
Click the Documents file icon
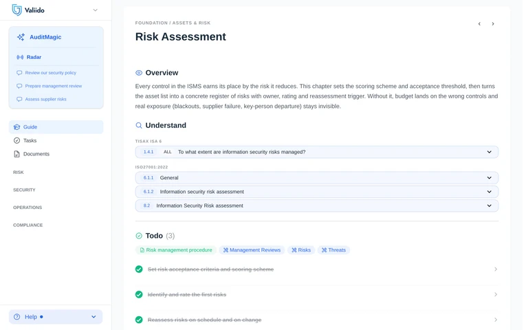(16, 154)
